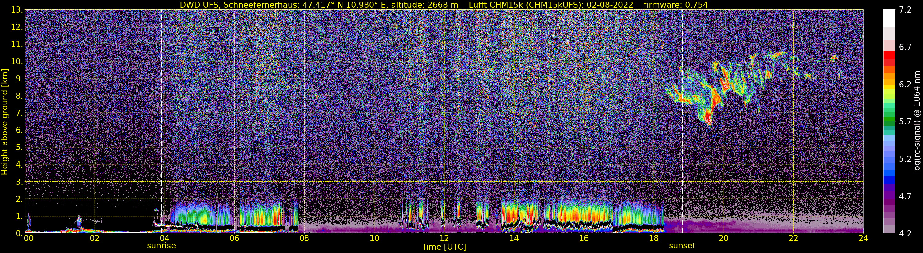
Task: Click the green 5.7 band of colorbar
Action: tap(889, 122)
